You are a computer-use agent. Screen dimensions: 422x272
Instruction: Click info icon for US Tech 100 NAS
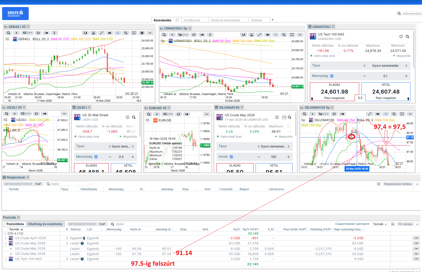pos(401,36)
